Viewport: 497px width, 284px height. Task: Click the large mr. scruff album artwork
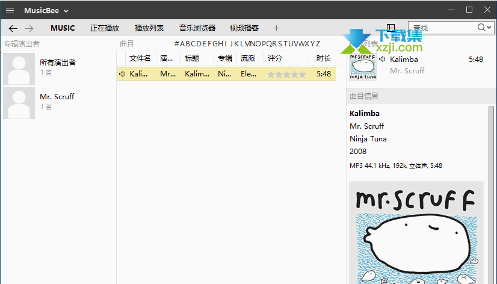point(416,233)
